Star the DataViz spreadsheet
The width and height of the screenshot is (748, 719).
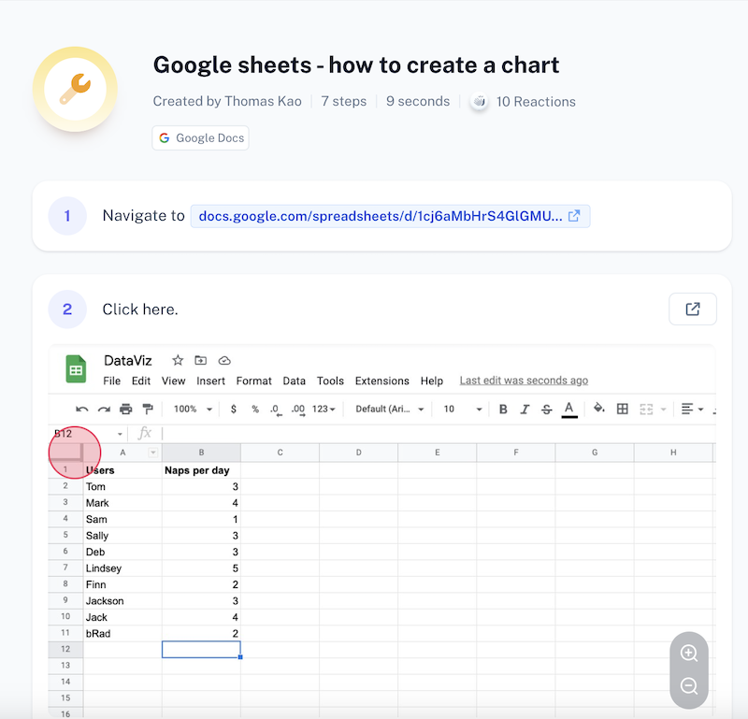coord(178,360)
